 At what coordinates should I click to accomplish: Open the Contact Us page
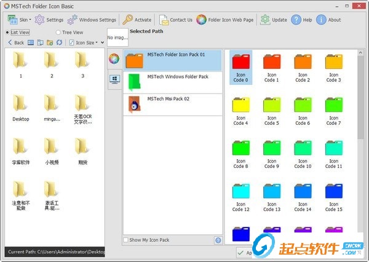pos(175,20)
